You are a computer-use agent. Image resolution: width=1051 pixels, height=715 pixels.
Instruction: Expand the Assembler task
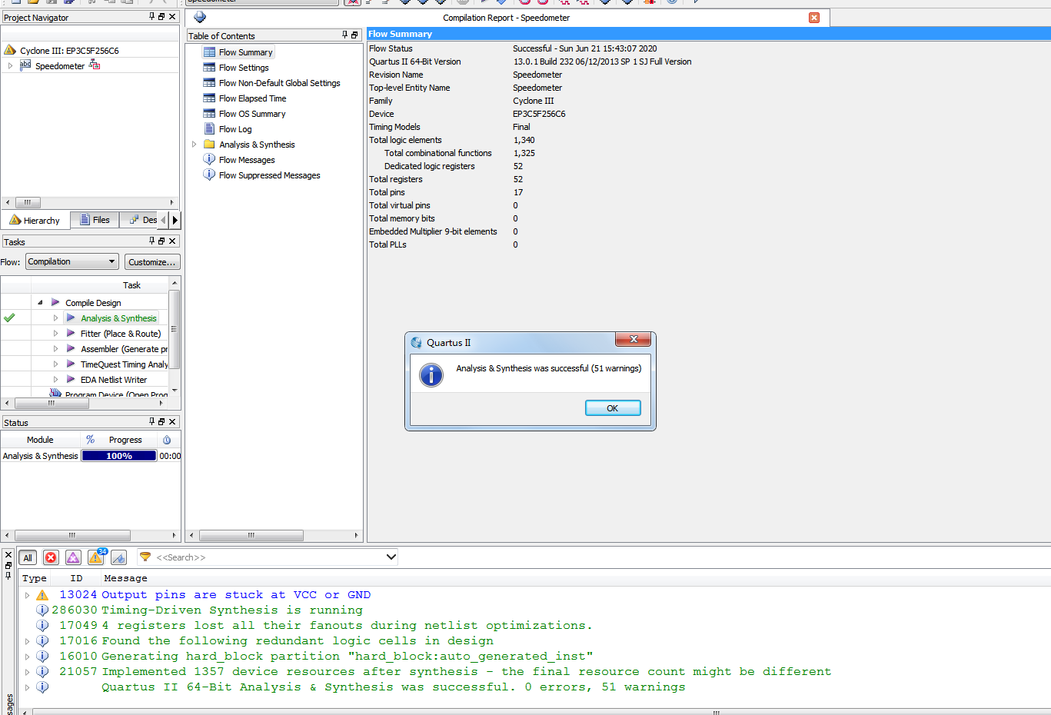55,349
